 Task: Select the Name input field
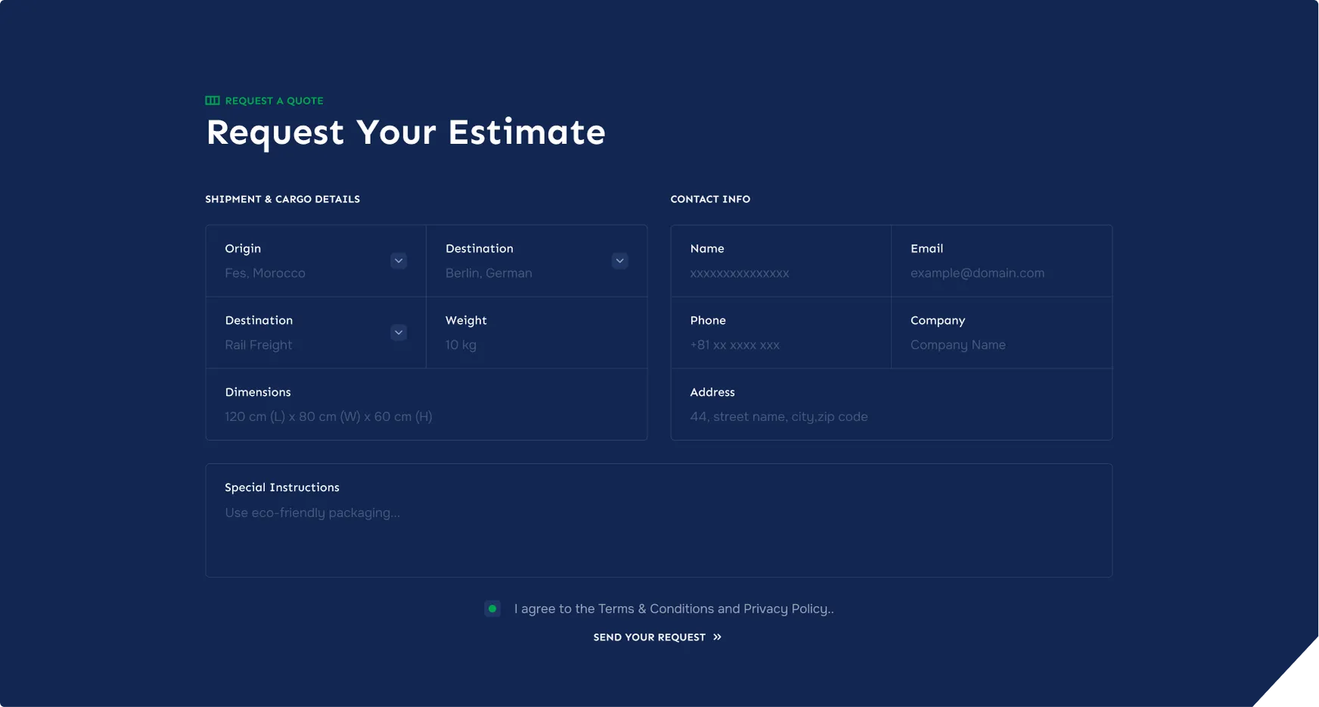[779, 273]
